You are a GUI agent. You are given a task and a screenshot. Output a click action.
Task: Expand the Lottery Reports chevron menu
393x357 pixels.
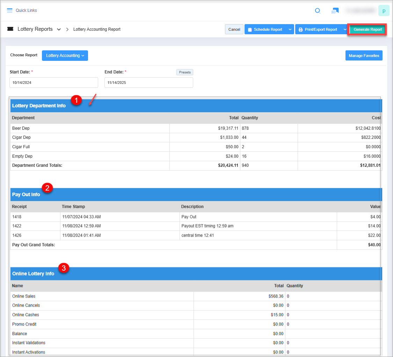pyautogui.click(x=59, y=29)
